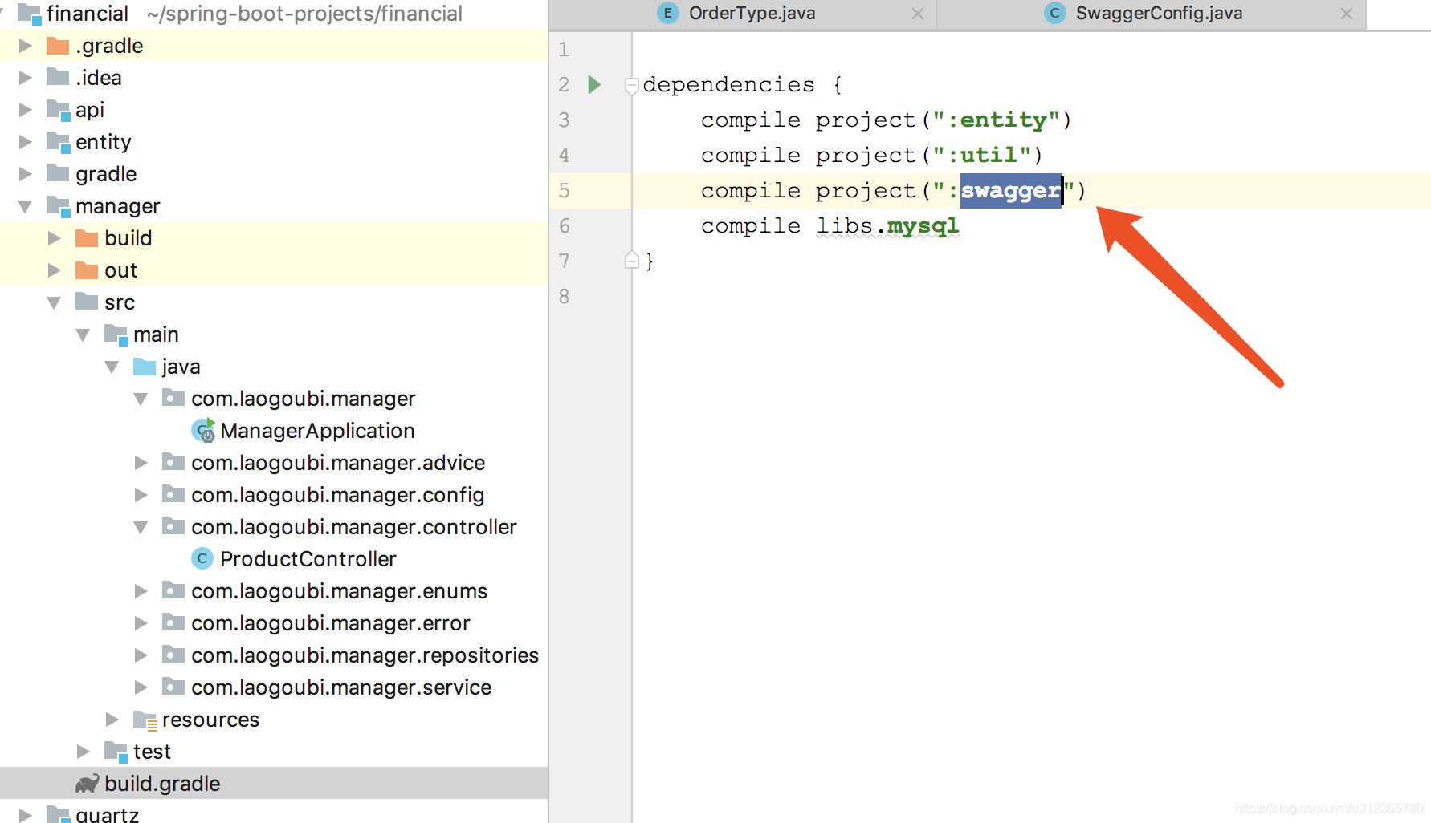Click the test folder icon
Viewport: 1431px width, 823px height.
coord(116,752)
